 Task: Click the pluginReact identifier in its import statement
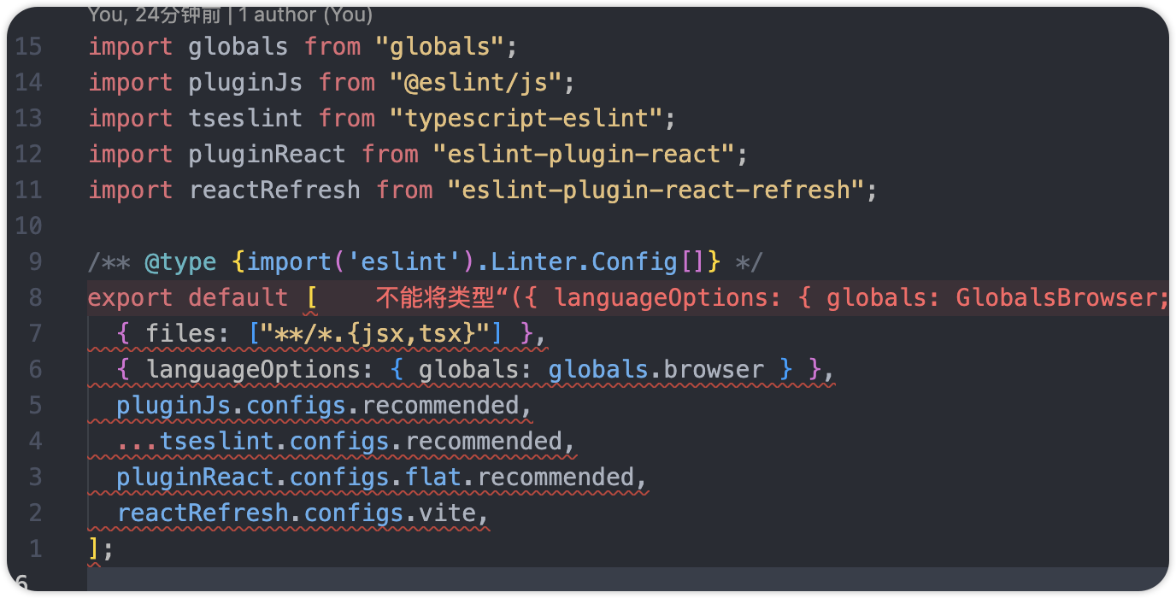pos(267,154)
